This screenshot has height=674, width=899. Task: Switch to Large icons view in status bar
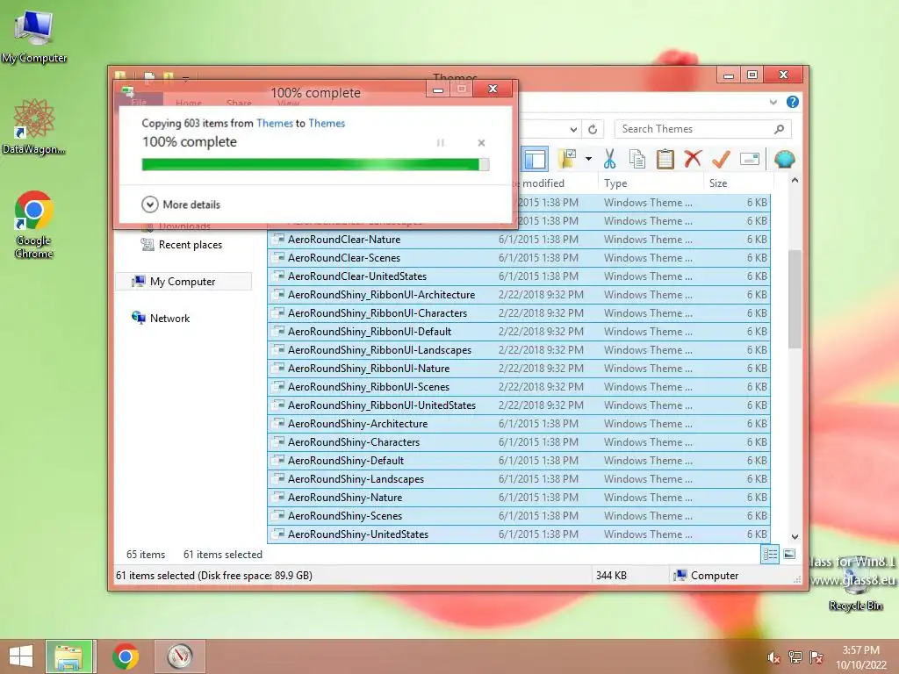pos(789,555)
